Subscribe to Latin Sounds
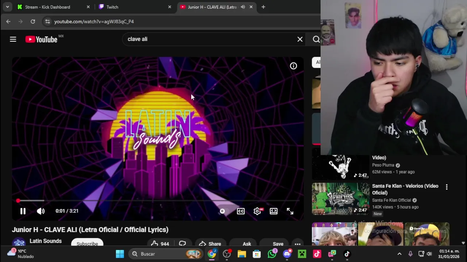 (x=87, y=244)
